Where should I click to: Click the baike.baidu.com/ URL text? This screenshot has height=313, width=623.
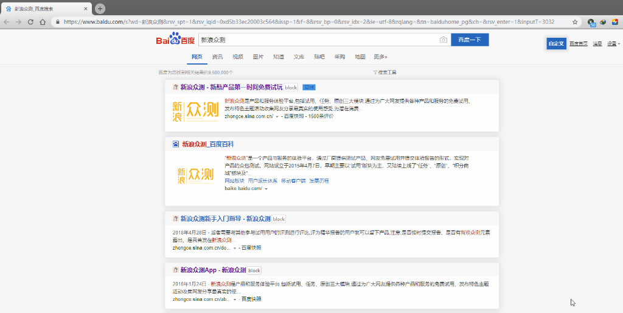[243, 189]
